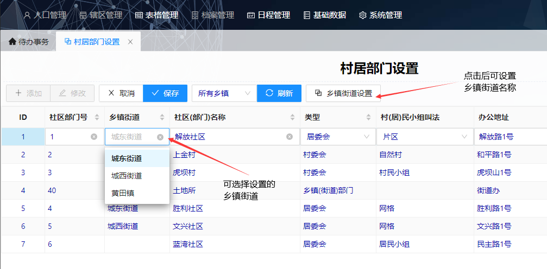Open 乡镇街道设置 dialog
This screenshot has width=547, height=269.
343,93
